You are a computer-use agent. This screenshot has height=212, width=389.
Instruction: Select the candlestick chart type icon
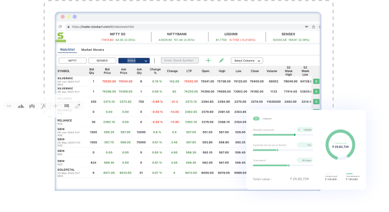32,106
